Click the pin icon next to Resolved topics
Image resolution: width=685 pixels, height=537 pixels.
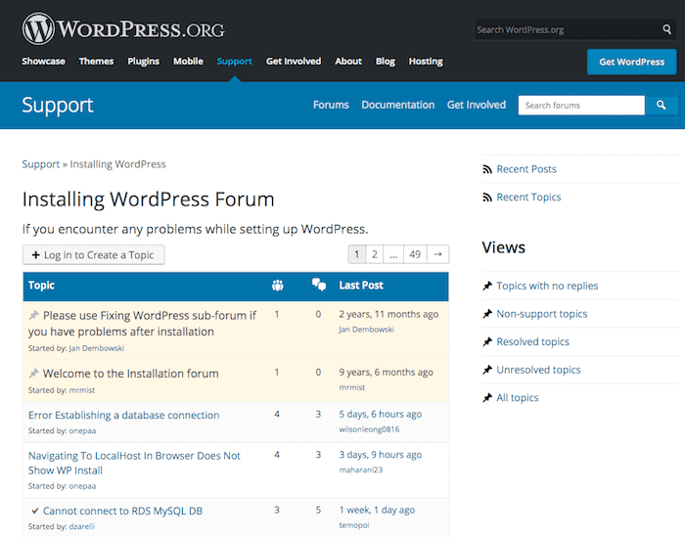point(487,341)
